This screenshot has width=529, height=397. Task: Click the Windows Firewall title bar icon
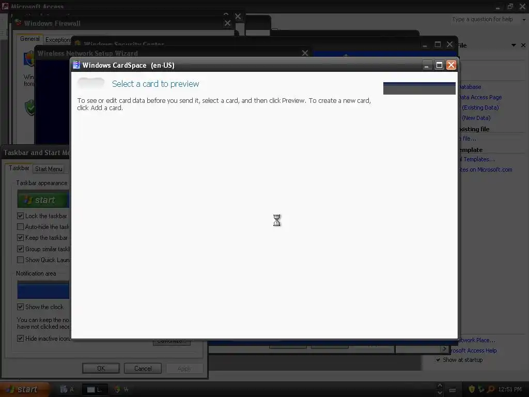point(19,23)
